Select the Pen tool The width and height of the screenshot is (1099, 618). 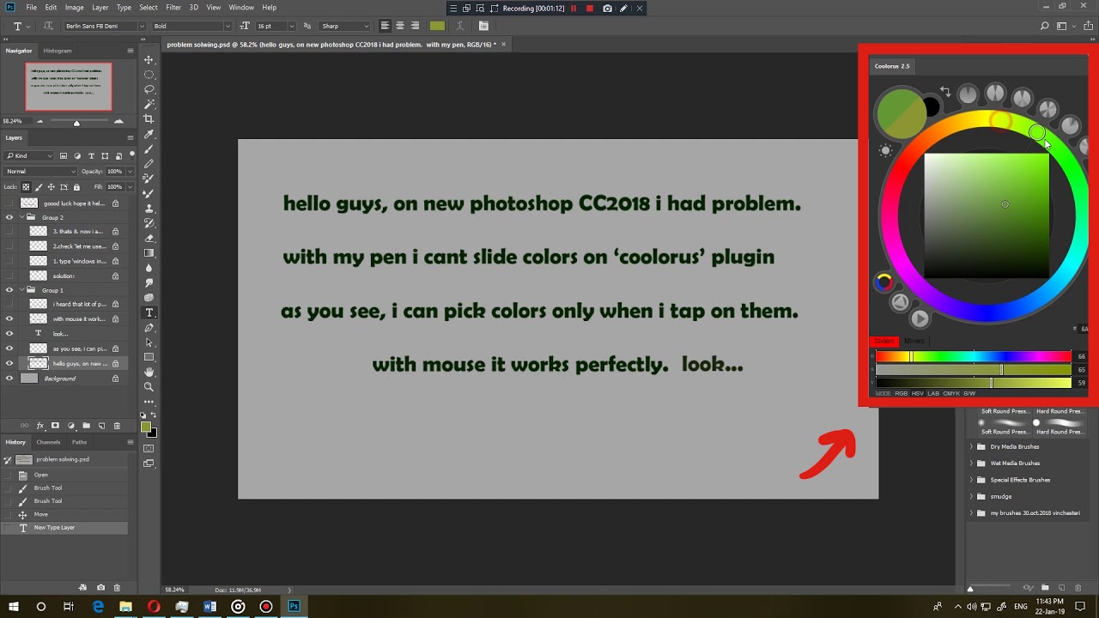click(x=149, y=327)
